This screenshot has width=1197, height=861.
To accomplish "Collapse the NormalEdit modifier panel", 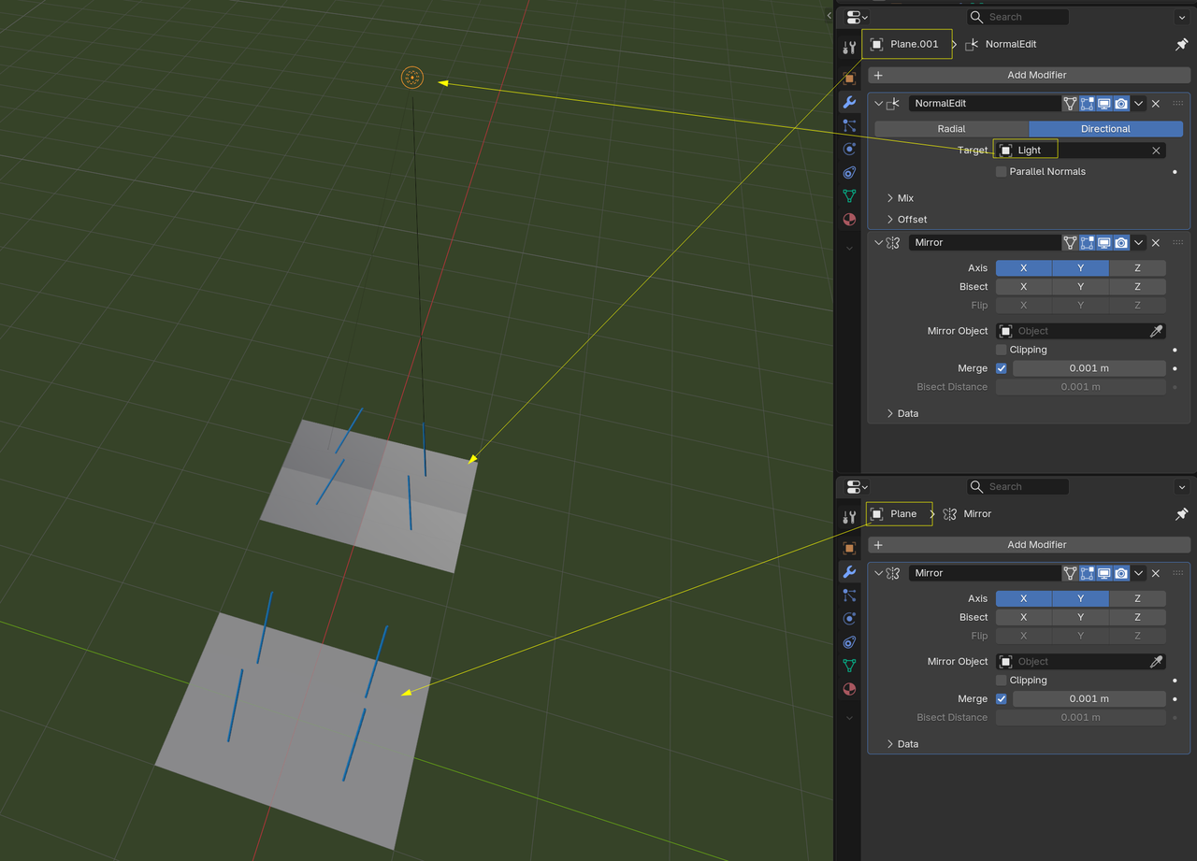I will point(879,104).
